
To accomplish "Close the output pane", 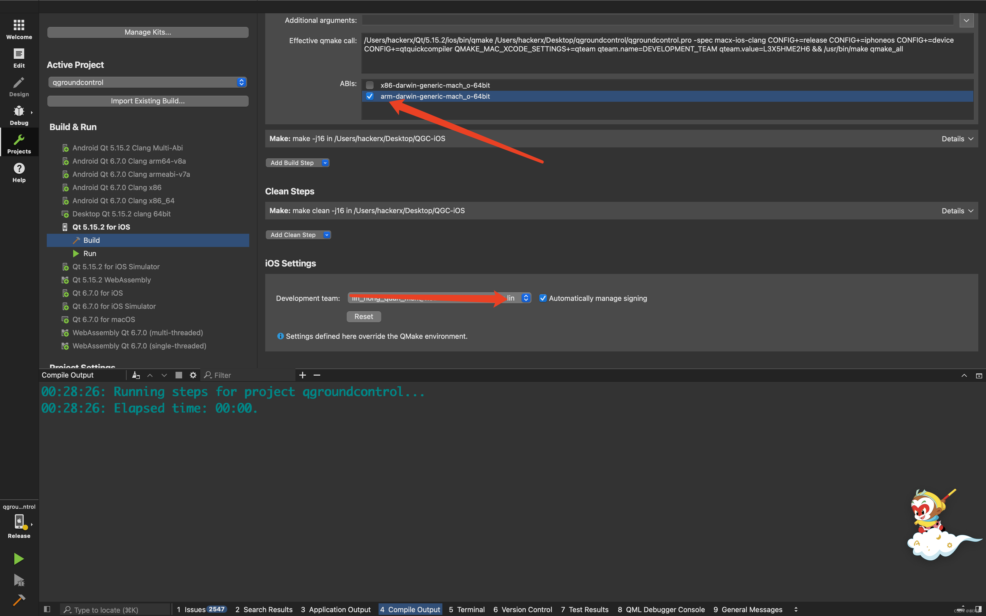I will click(979, 375).
